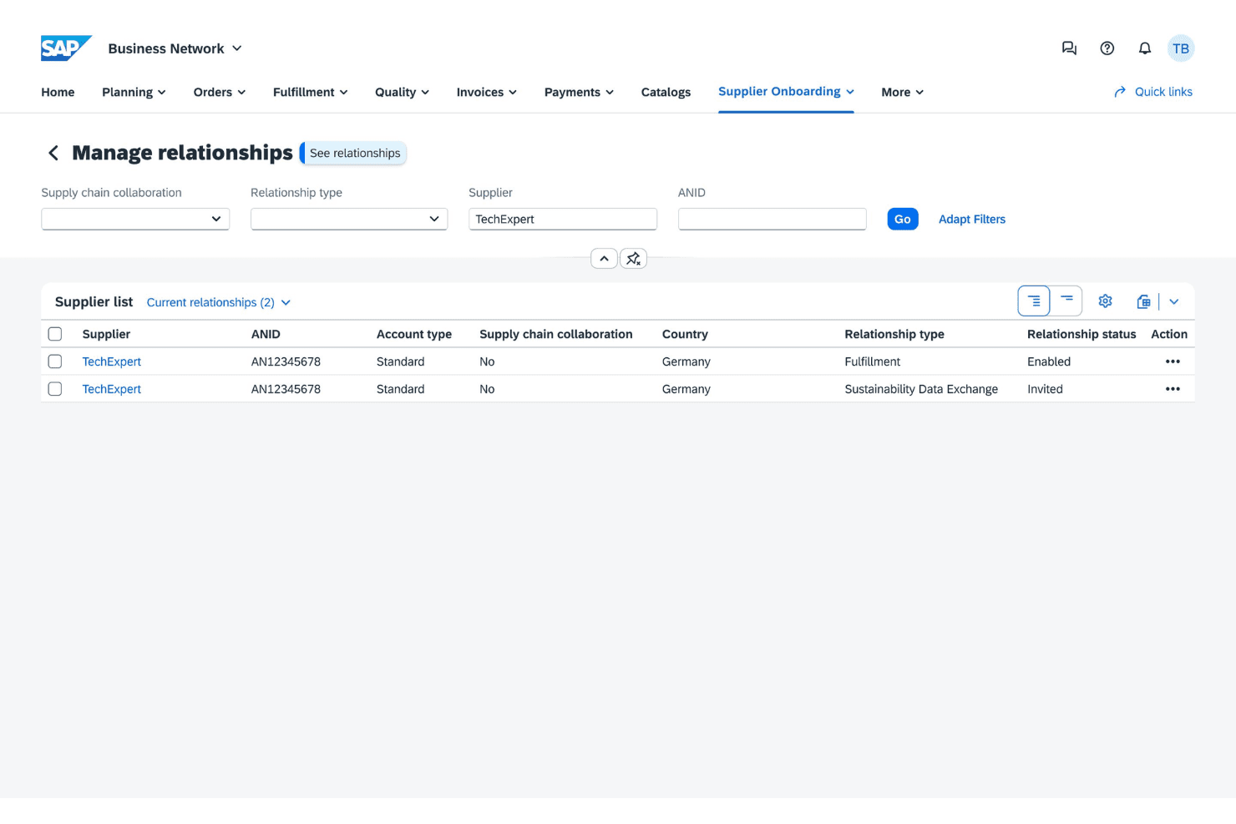
Task: Go to the Catalogs tab
Action: click(666, 92)
